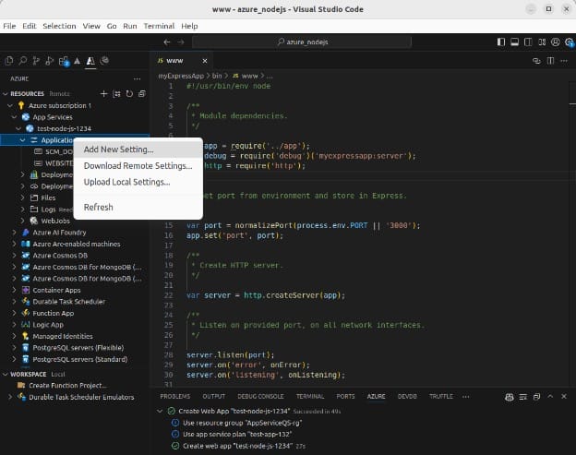The height and width of the screenshot is (455, 576).
Task: Collapse Create Web App activity log entry
Action: point(160,412)
